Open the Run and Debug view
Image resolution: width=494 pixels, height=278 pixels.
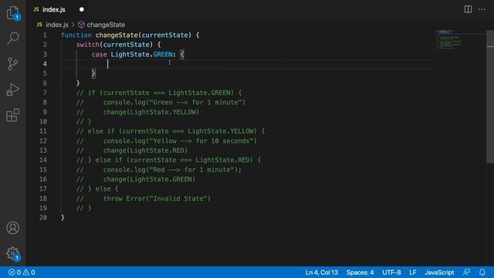(12, 90)
